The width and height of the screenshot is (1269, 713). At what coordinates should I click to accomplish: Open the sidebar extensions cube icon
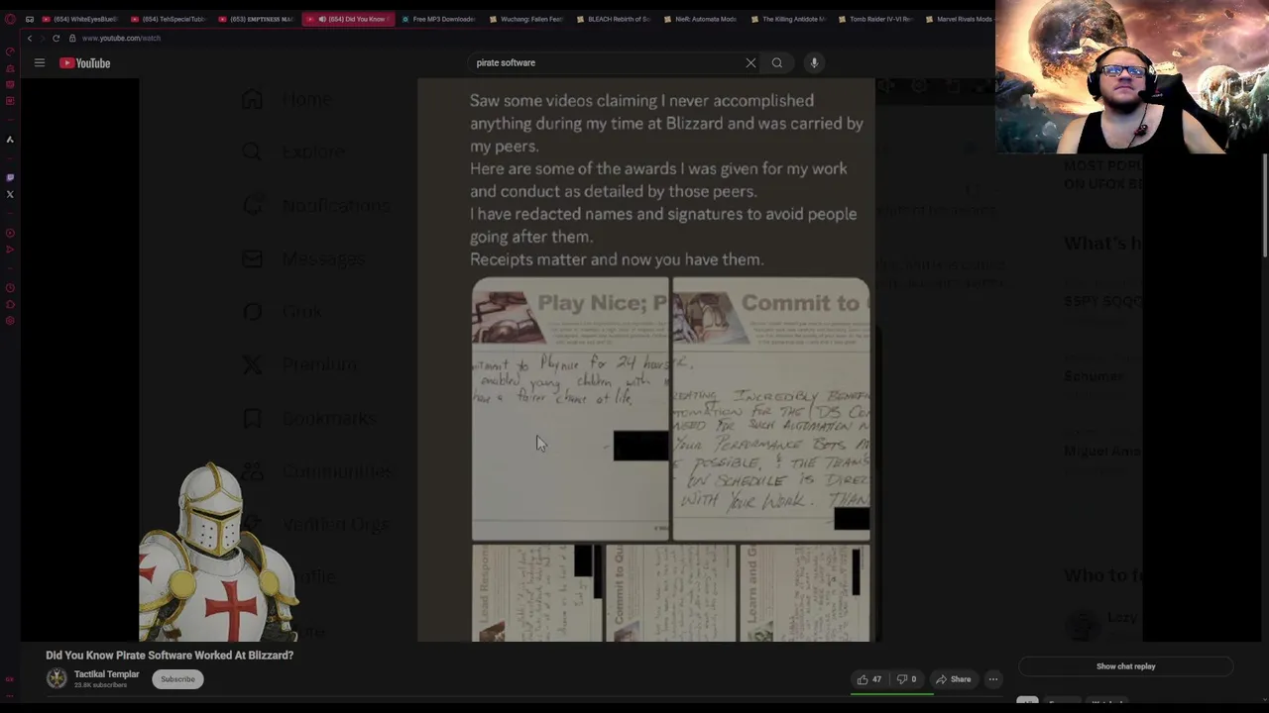(x=10, y=304)
